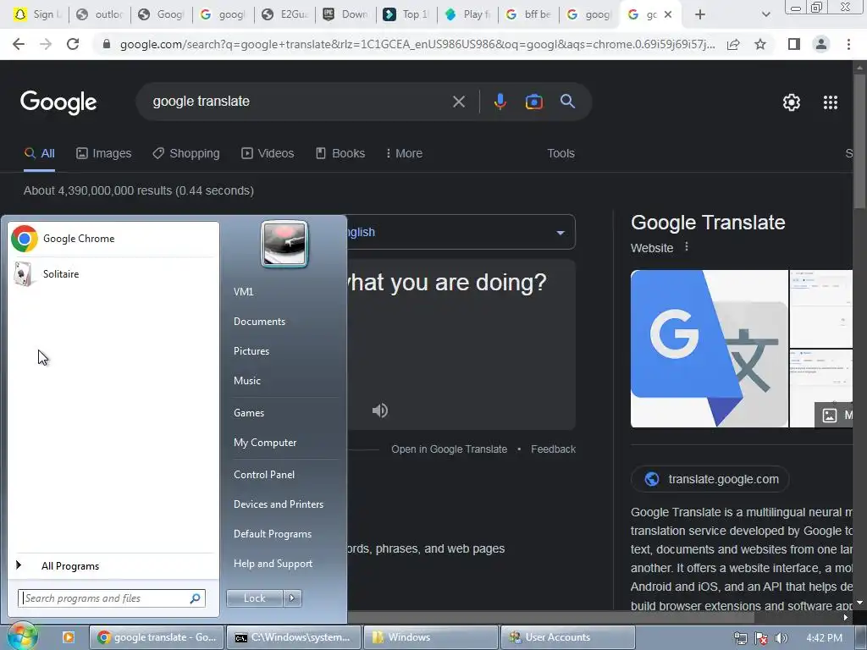
Task: Click the Chrome forward arrow
Action: click(46, 44)
